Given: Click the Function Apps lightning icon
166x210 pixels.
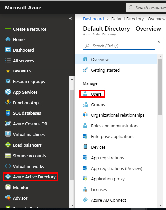Looking at the screenshot, I should (x=8, y=102).
